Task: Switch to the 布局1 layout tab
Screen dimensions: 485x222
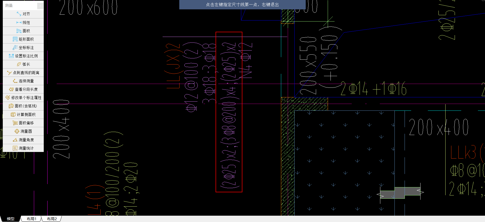Action: point(32,219)
